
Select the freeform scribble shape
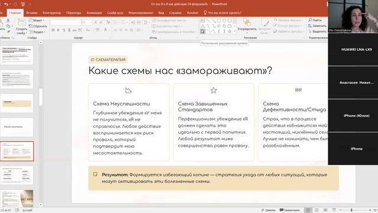point(203,31)
